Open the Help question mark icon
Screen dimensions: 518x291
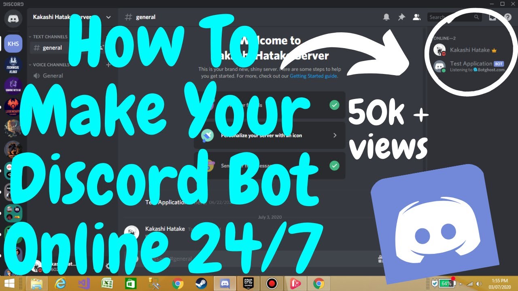[x=508, y=17]
